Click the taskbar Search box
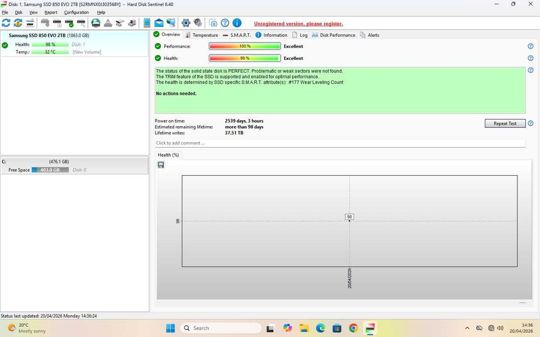The width and height of the screenshot is (540, 337). coord(221,328)
